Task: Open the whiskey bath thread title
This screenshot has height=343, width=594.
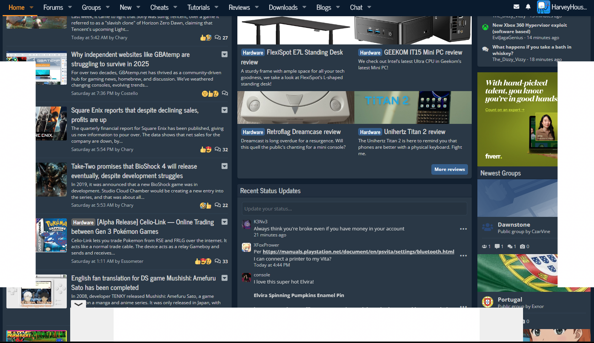Action: (532, 50)
